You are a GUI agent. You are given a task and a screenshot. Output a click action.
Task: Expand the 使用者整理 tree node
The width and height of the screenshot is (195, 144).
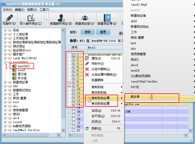(x=5, y=110)
